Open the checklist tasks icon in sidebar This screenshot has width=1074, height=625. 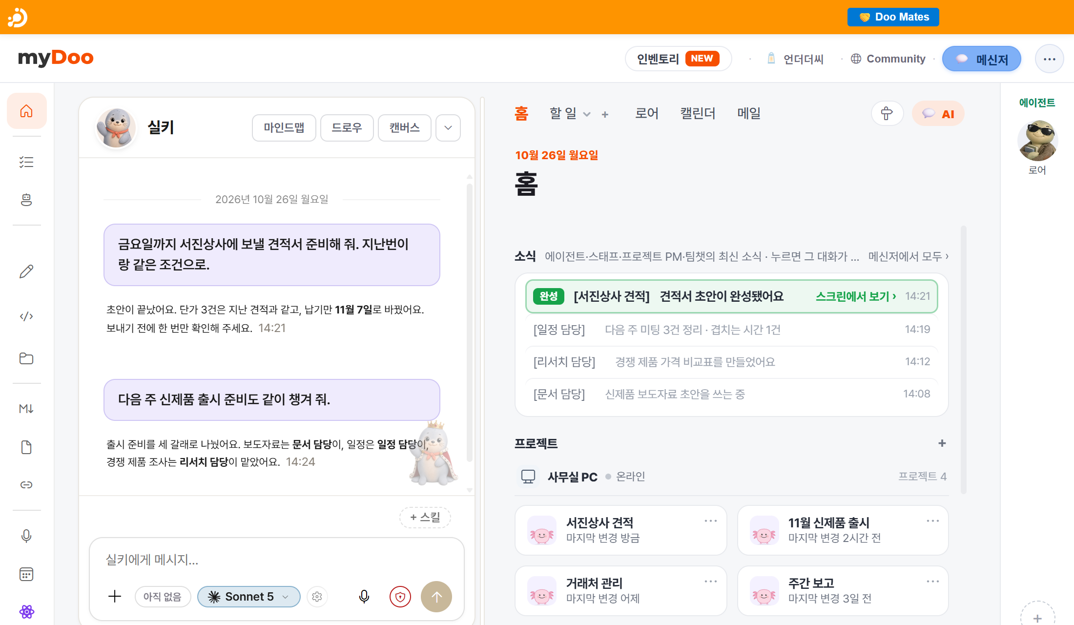pos(26,162)
